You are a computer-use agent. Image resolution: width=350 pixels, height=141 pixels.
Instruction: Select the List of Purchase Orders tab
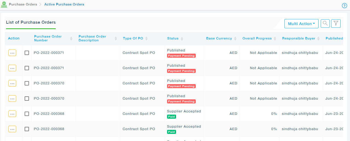point(31,23)
